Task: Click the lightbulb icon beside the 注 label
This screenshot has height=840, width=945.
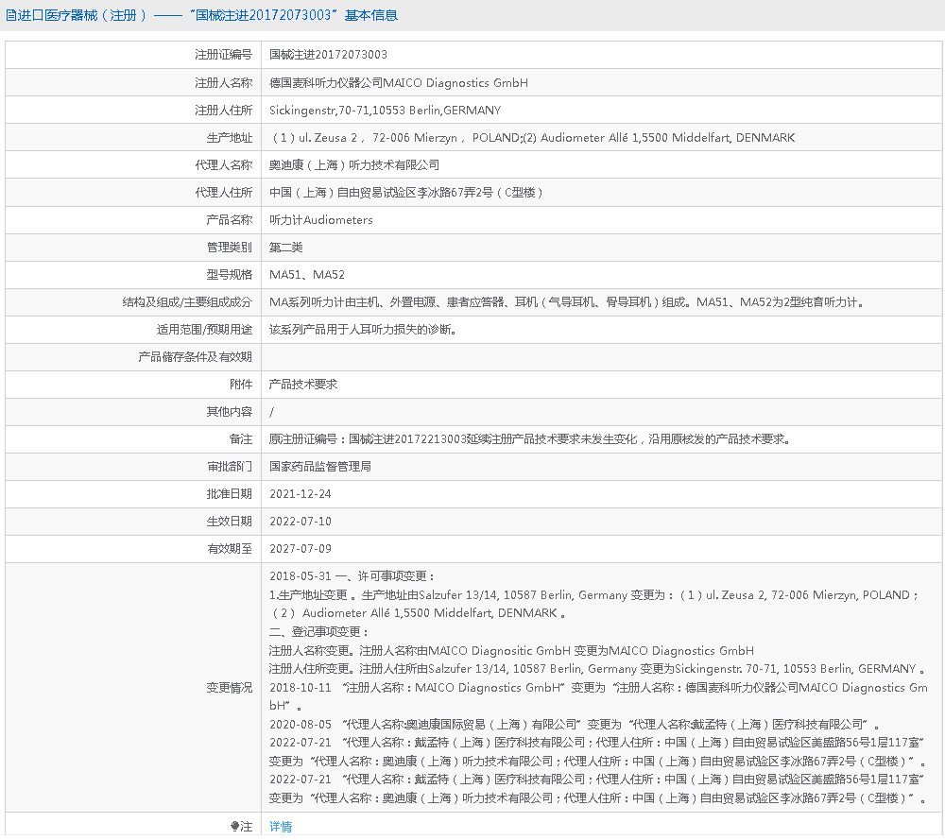Action: [235, 827]
